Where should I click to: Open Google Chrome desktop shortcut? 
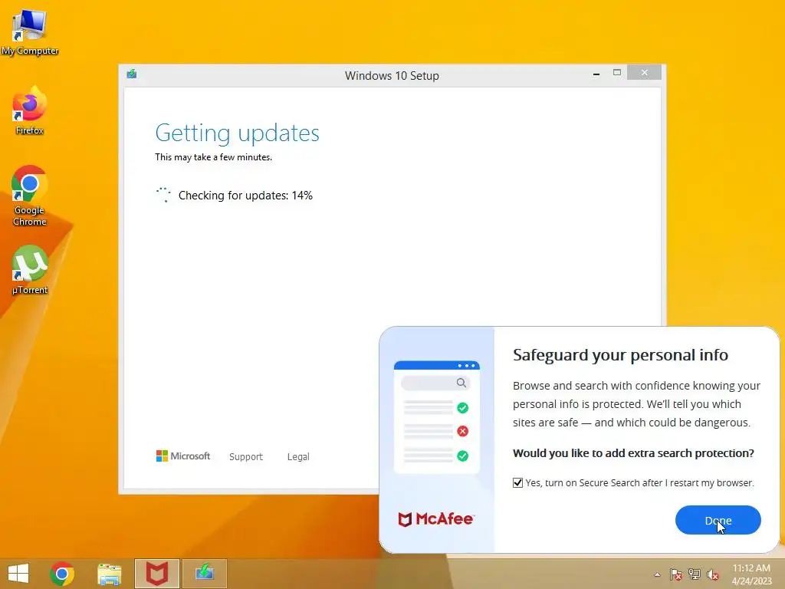tap(30, 196)
